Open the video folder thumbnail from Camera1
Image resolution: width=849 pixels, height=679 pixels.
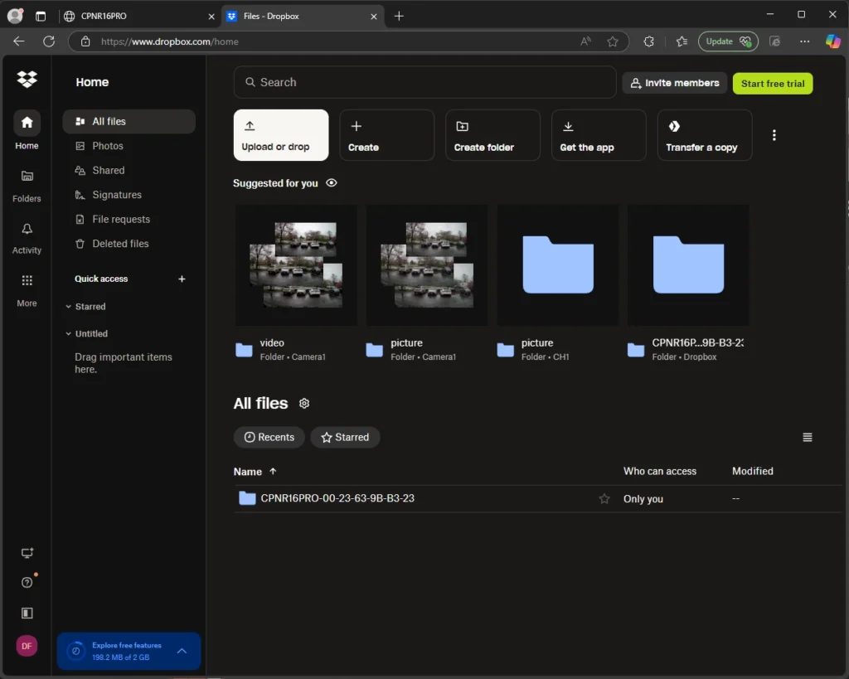(x=296, y=264)
